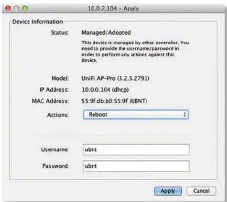Click the Device Information group label
Screen dimensions: 227x202
click(x=38, y=21)
